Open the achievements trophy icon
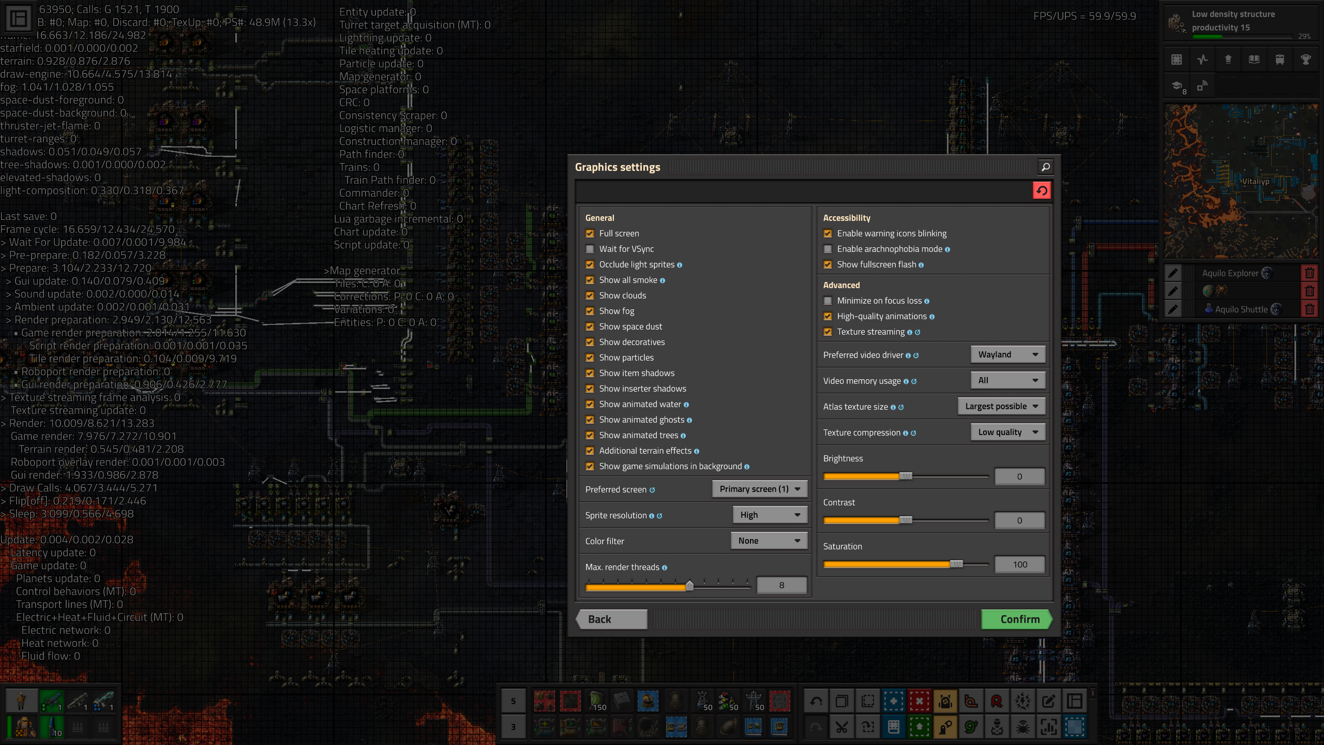1324x745 pixels. 1306,59
